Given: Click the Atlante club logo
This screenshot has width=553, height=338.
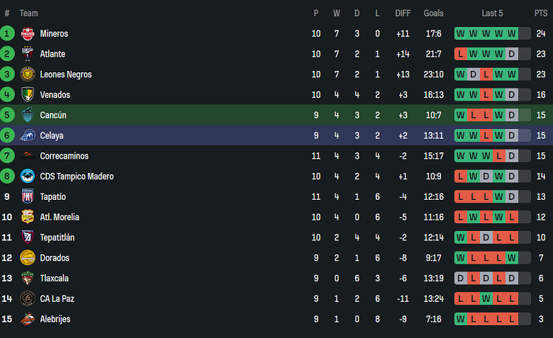Looking at the screenshot, I should point(28,54).
